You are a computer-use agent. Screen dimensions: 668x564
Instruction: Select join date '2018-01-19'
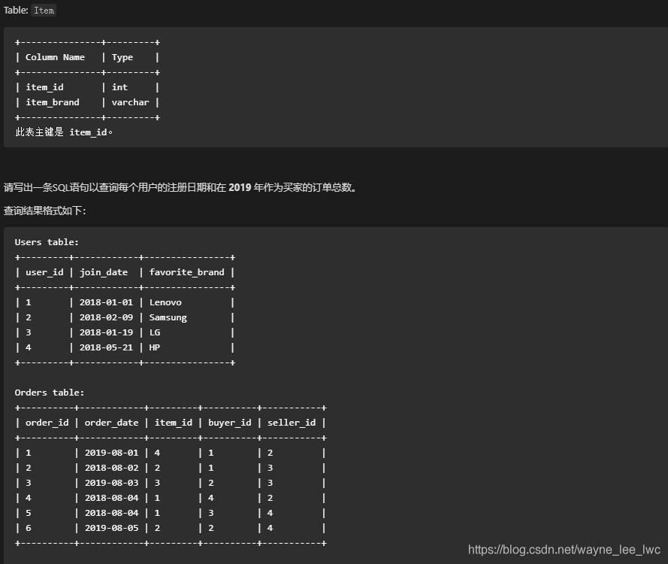(x=106, y=332)
